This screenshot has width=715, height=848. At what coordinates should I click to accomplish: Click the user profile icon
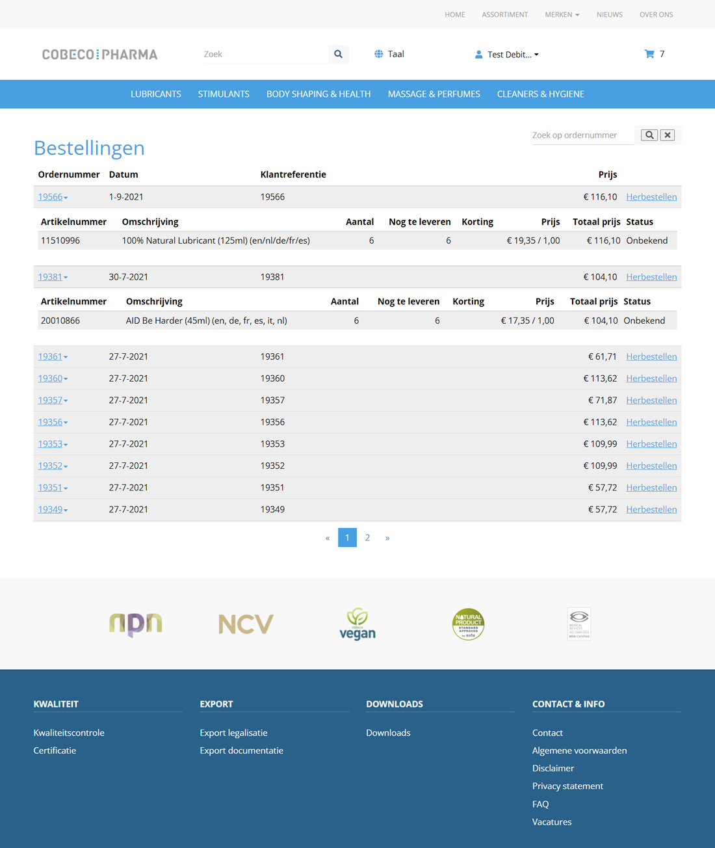click(x=478, y=55)
